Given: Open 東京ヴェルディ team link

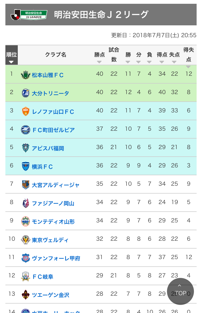Looking at the screenshot, I should (x=50, y=240).
